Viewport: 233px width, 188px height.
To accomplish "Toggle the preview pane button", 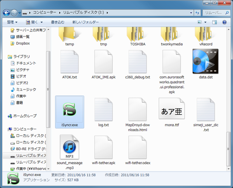I will [215, 22].
